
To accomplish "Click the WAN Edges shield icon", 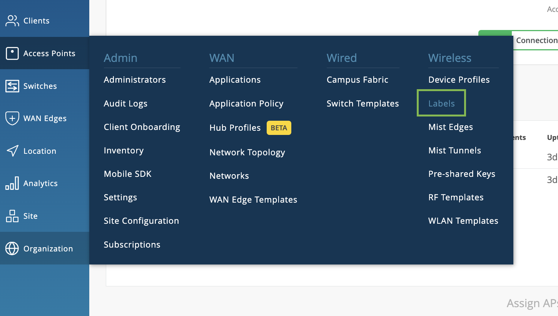I will [12, 118].
